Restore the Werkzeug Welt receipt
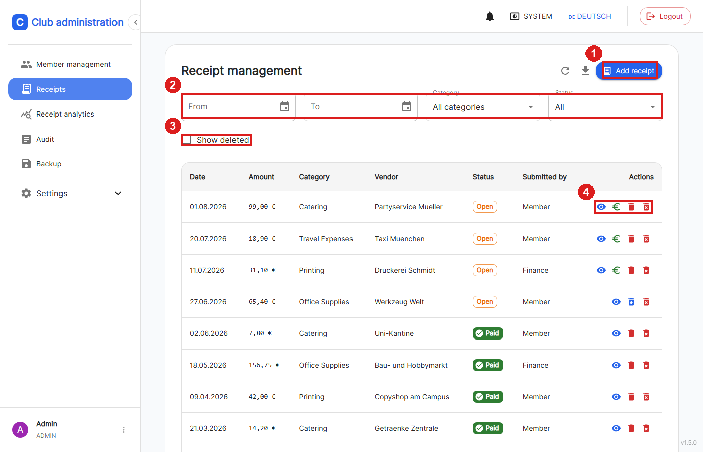Screen dimensions: 703x452 coord(631,302)
